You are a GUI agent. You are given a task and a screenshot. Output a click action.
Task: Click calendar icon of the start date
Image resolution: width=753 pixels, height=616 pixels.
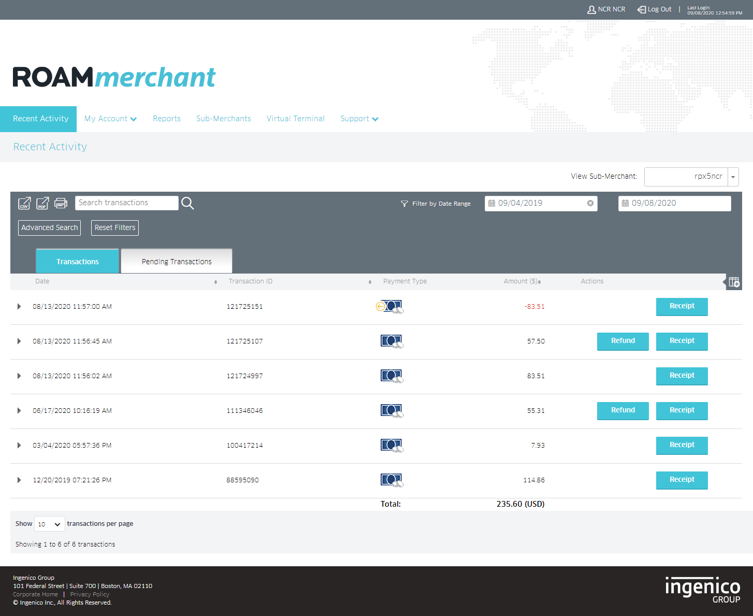click(491, 203)
